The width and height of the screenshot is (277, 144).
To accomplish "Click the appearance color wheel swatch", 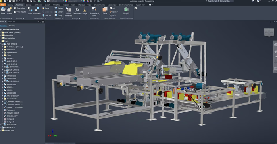I will point(66,1).
